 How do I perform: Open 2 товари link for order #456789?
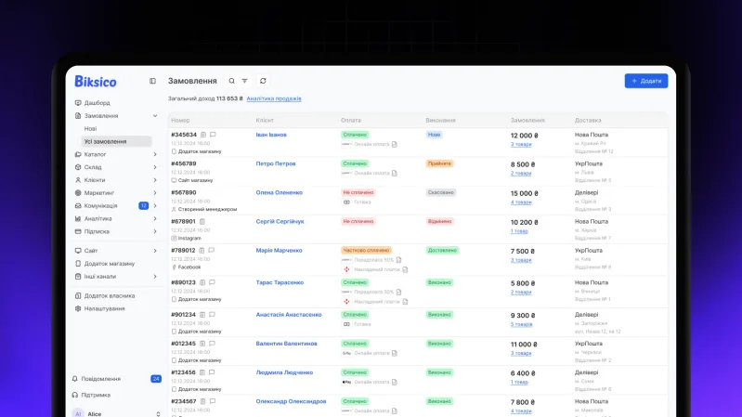click(521, 174)
